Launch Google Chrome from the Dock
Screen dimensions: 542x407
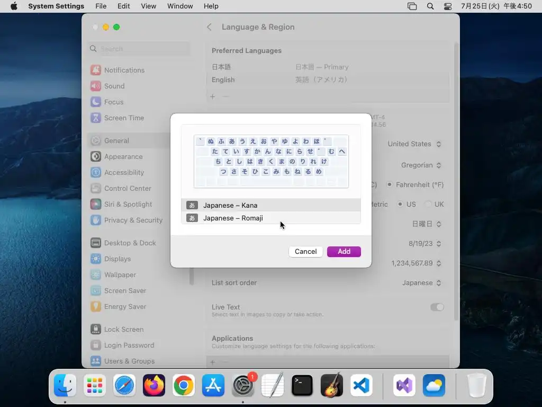[x=184, y=385]
